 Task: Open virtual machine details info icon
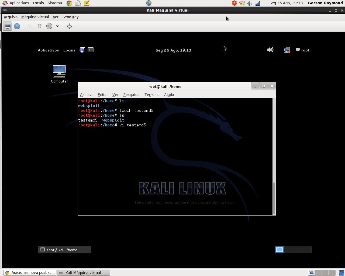pos(17,26)
